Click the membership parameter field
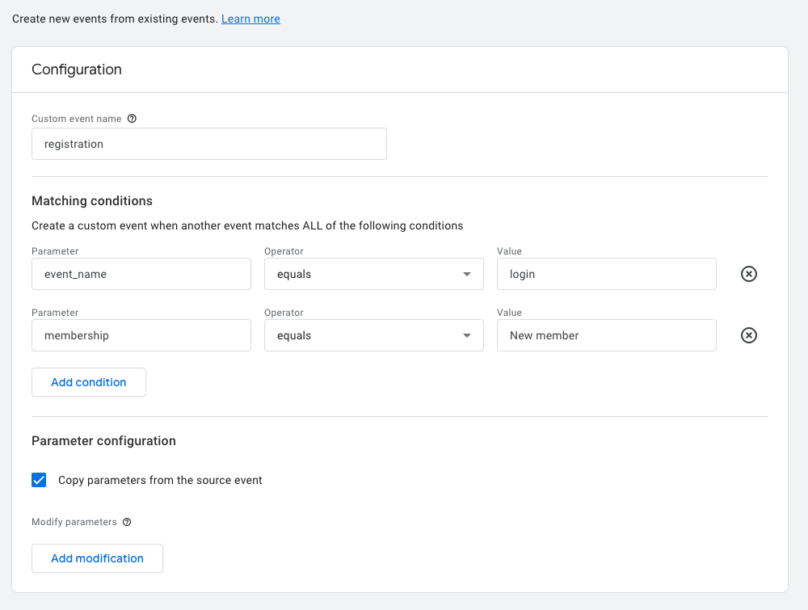Image resolution: width=808 pixels, height=610 pixels. pos(141,335)
